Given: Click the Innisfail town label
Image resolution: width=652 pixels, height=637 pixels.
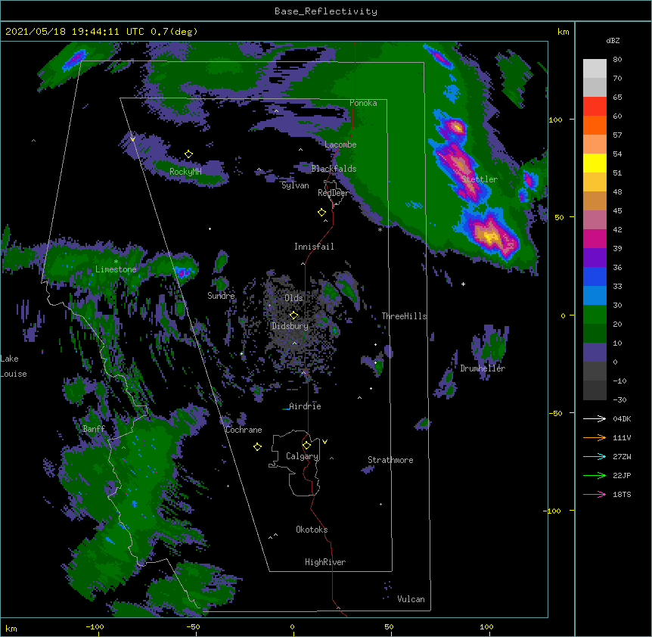Looking at the screenshot, I should click(314, 247).
